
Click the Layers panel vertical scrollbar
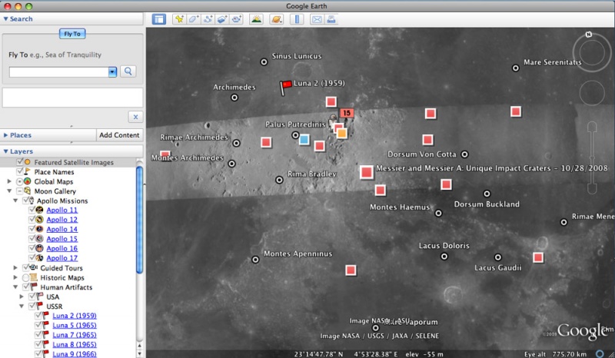pos(140,220)
